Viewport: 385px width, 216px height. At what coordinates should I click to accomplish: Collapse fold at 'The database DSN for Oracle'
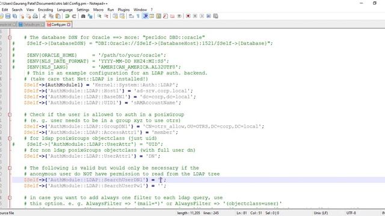pyautogui.click(x=10, y=37)
